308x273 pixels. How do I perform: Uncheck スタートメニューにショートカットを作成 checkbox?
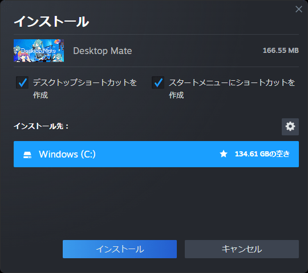158,82
